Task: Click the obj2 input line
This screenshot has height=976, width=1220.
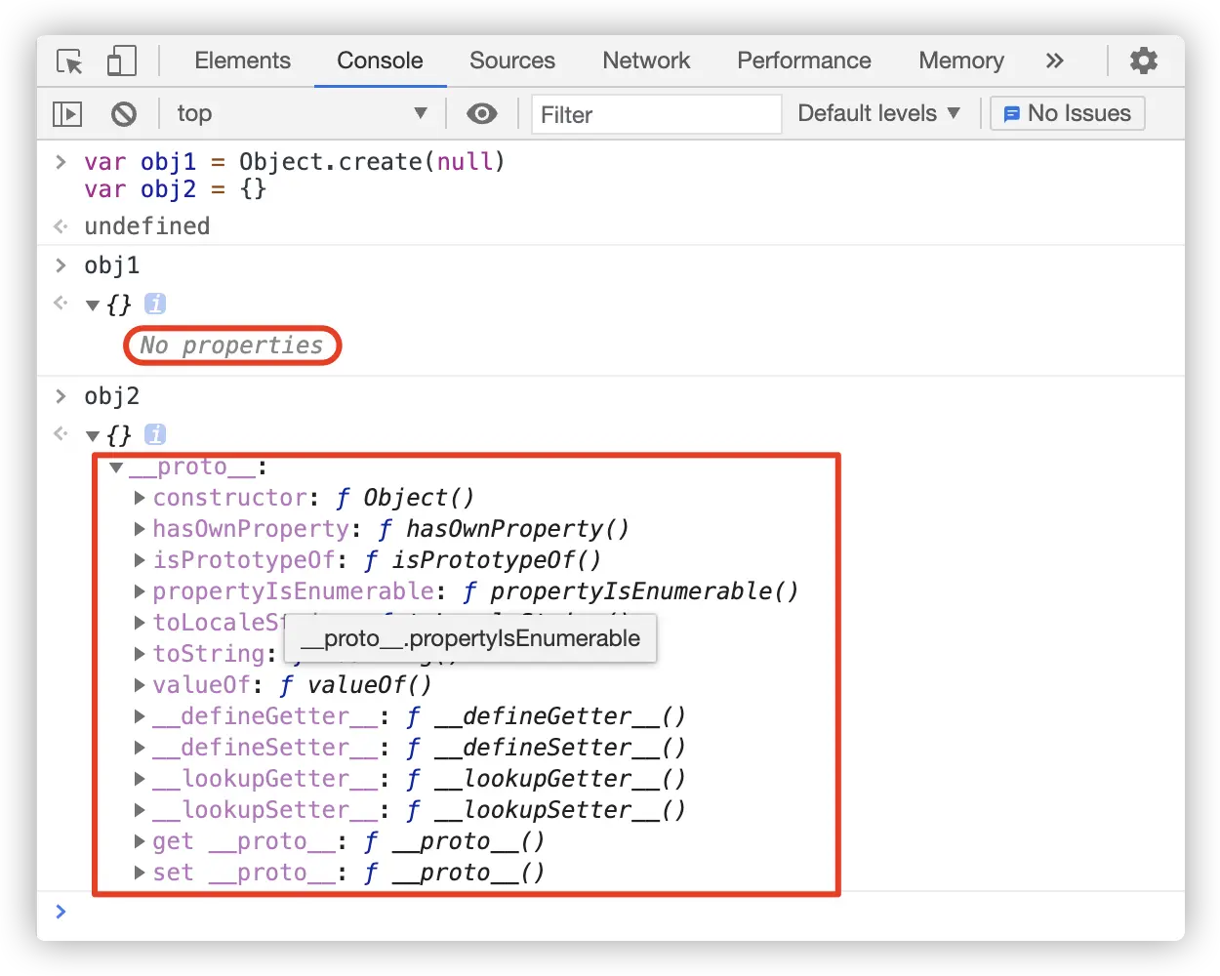Action: point(112,396)
